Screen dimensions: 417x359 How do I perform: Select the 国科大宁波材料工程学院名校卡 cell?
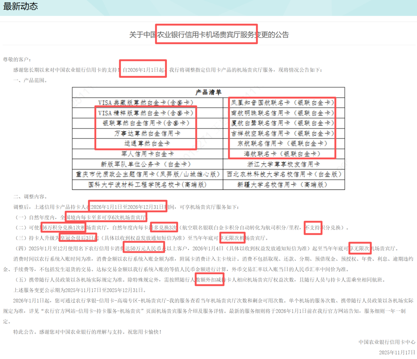(147, 184)
